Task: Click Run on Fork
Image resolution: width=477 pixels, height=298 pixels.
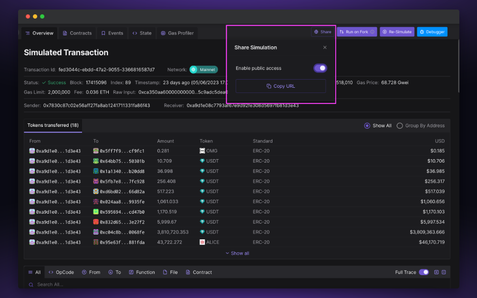Action: [356, 31]
